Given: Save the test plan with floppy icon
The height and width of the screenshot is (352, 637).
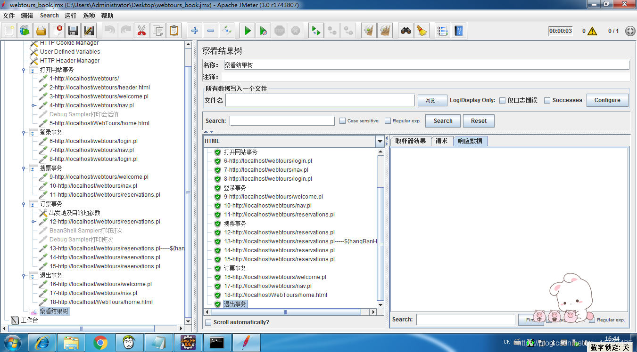Looking at the screenshot, I should (73, 31).
